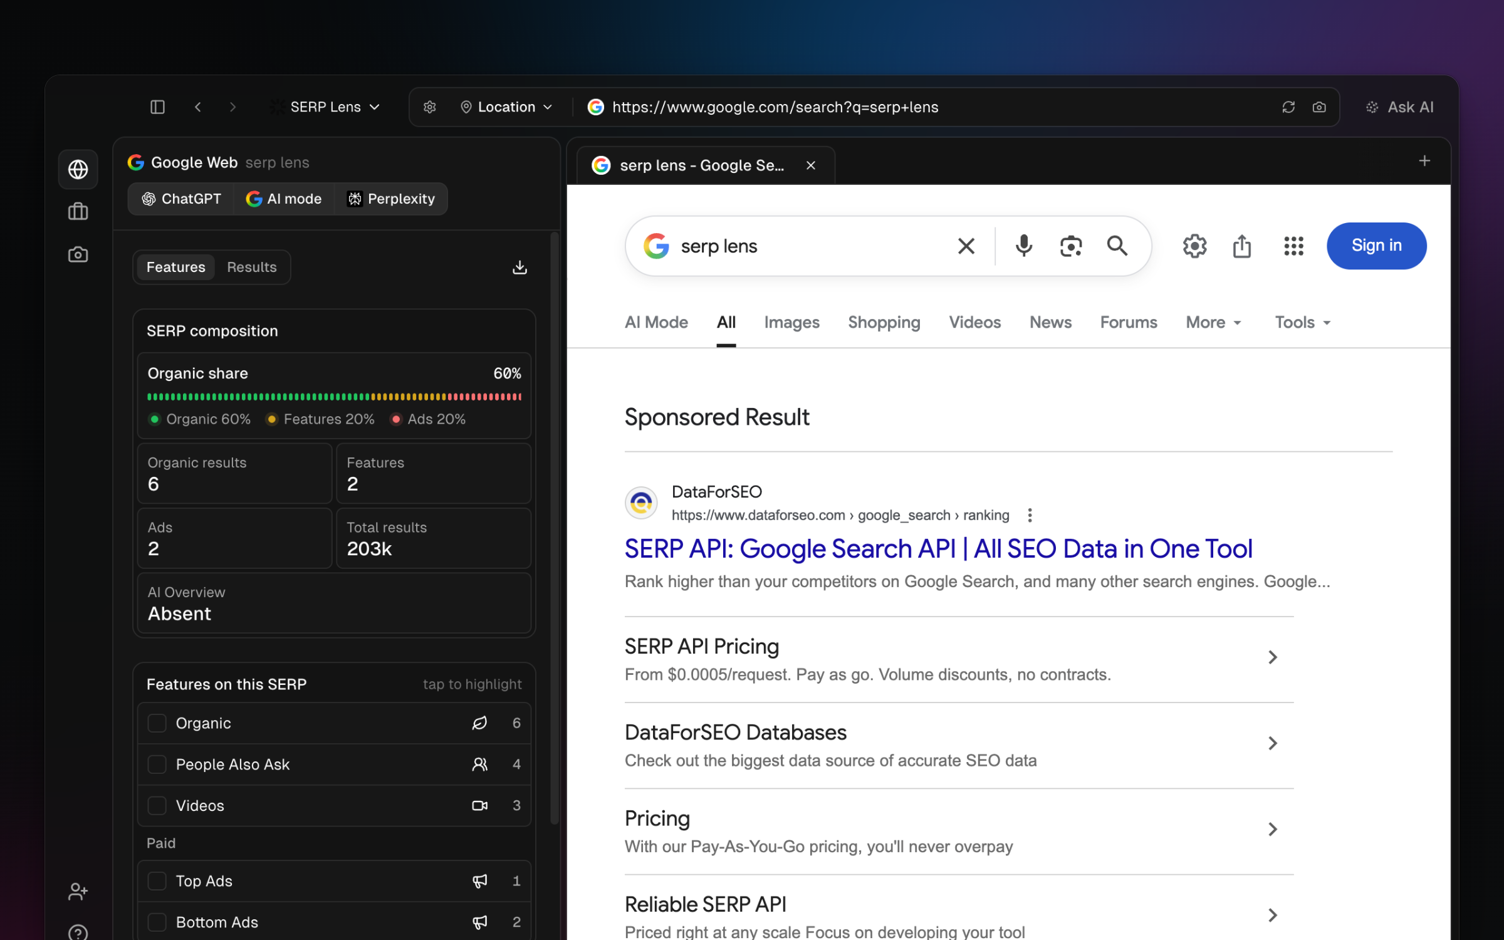Open settings gear beside Location
This screenshot has height=940, width=1504.
pos(430,107)
